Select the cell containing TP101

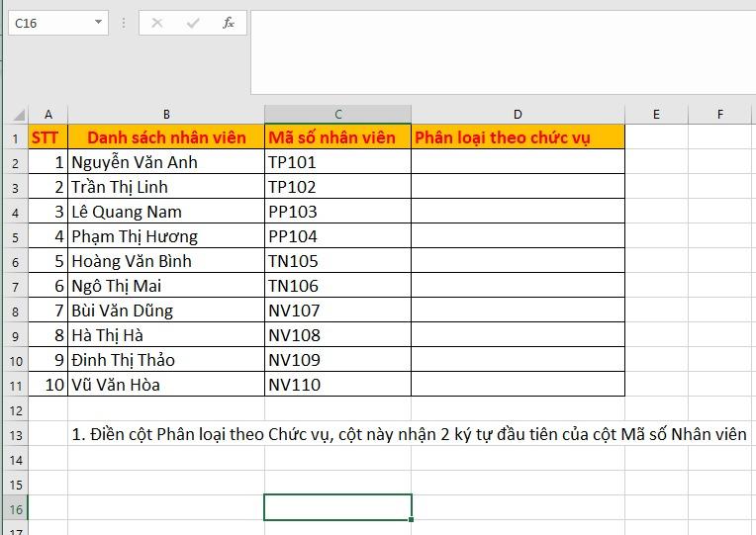click(337, 162)
